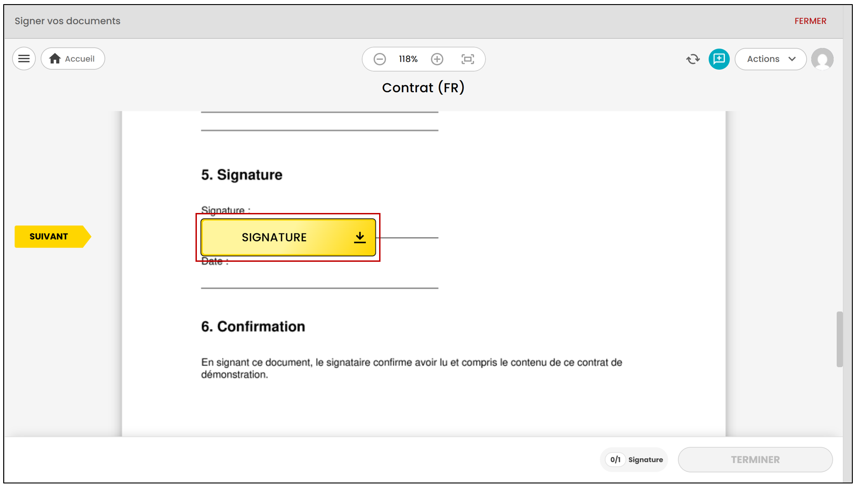Screen dimensions: 856x488
Task: Click the 118% zoom level
Action: point(408,59)
